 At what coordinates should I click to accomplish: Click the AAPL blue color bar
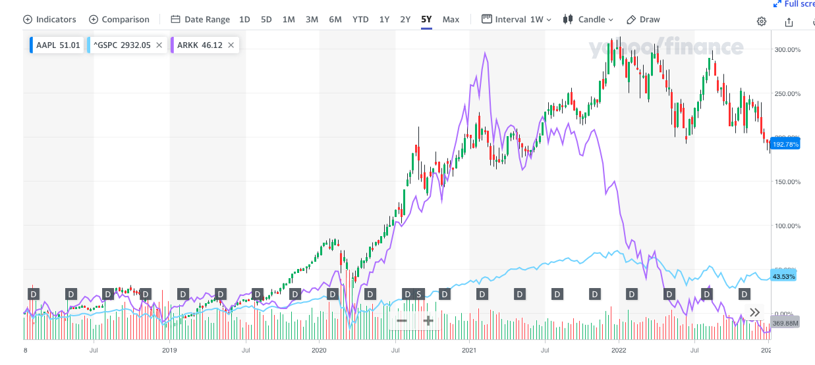30,45
